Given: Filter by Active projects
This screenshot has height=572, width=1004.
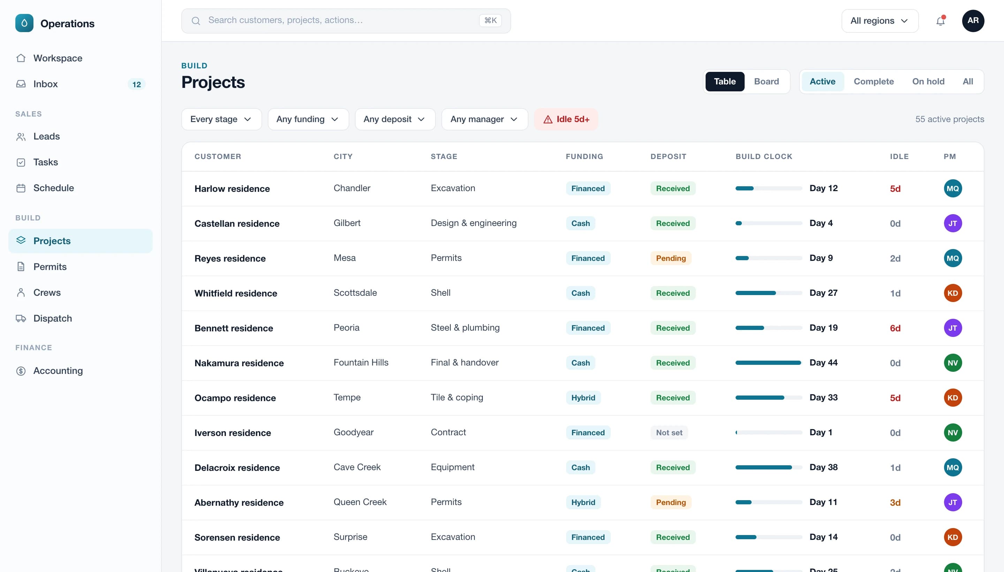Looking at the screenshot, I should tap(822, 82).
